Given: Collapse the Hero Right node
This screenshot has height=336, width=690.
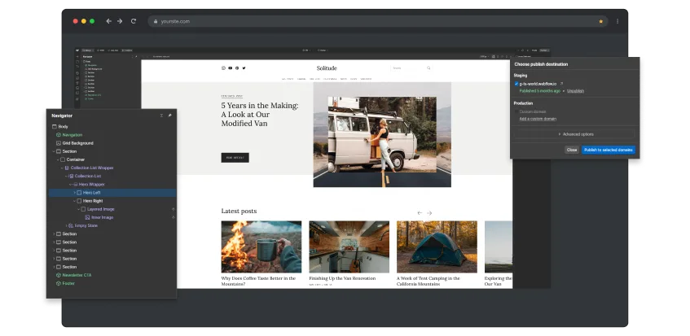Looking at the screenshot, I should pyautogui.click(x=74, y=201).
